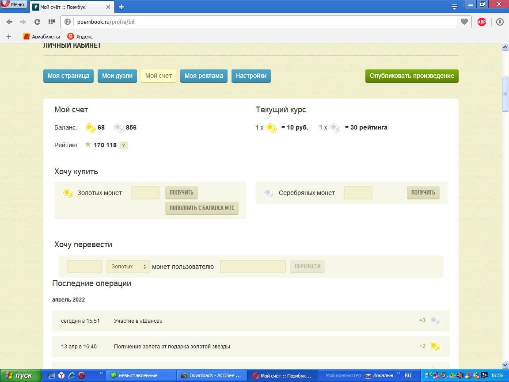Viewport: 509px width, 382px height.
Task: Switch to the Моя страница tab
Action: (x=68, y=76)
